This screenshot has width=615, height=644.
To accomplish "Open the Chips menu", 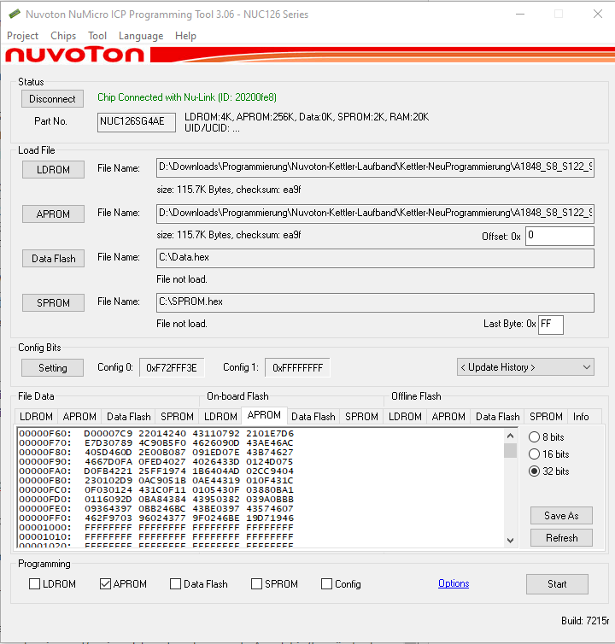I will 63,36.
